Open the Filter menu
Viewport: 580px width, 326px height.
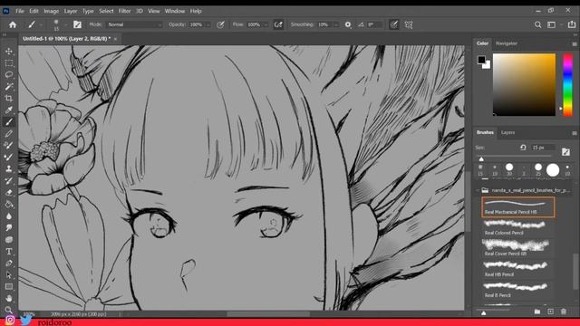[124, 11]
